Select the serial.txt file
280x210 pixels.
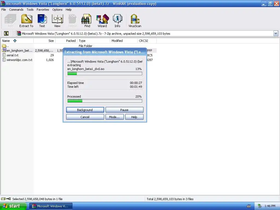point(10,55)
